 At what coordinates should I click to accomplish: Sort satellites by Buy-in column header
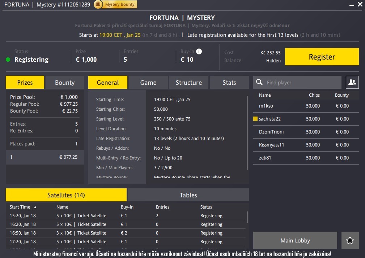pyautogui.click(x=127, y=207)
